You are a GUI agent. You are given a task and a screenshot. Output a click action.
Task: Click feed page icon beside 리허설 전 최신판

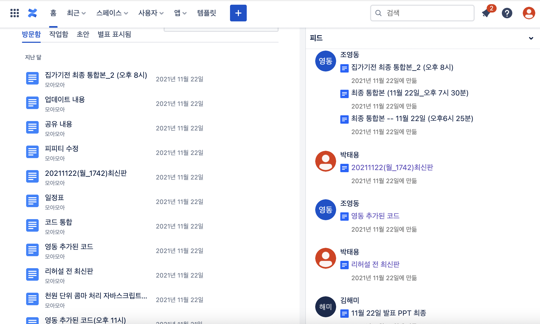[344, 265]
